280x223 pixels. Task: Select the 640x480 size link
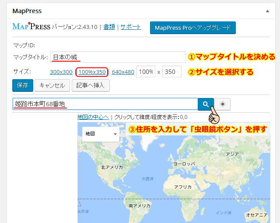[123, 72]
